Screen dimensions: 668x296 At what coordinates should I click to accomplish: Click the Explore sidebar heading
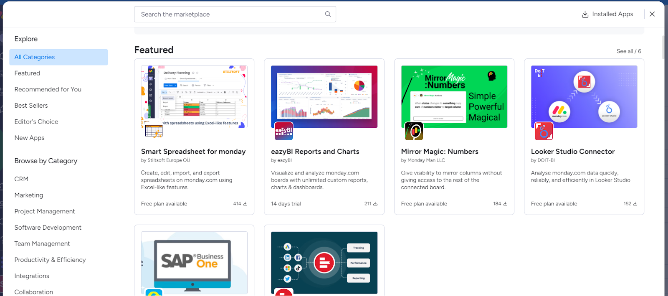tap(26, 39)
